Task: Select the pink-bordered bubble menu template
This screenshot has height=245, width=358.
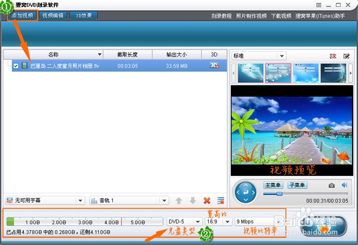Action: click(x=278, y=73)
